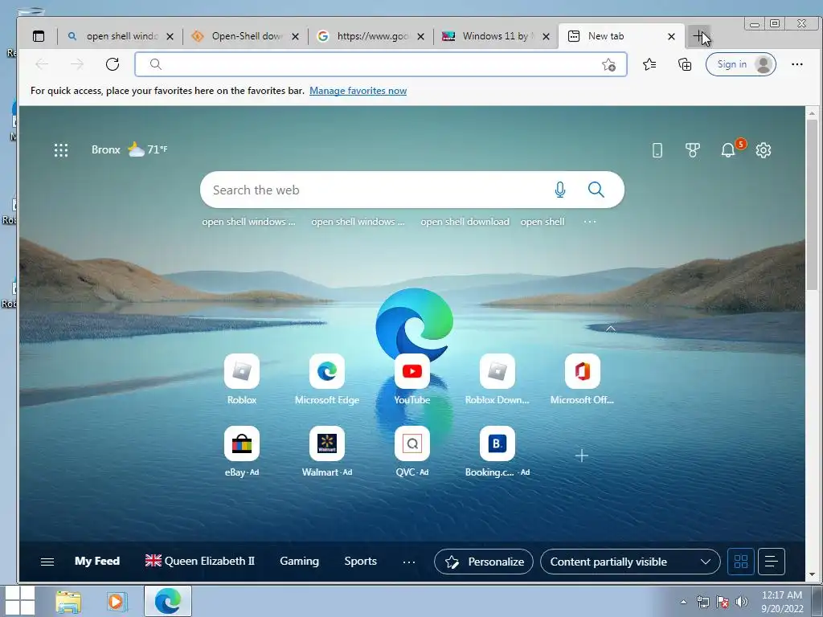The image size is (823, 617).
Task: Click the Action Center flag tray icon
Action: [x=723, y=602]
